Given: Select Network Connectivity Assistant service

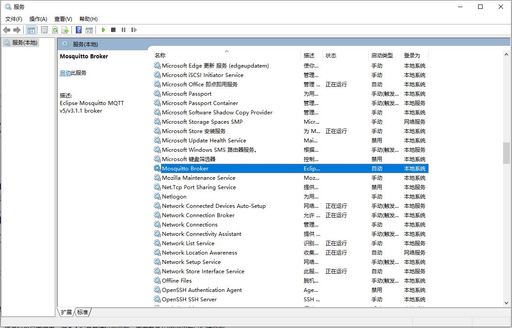Looking at the screenshot, I should pyautogui.click(x=291, y=234).
